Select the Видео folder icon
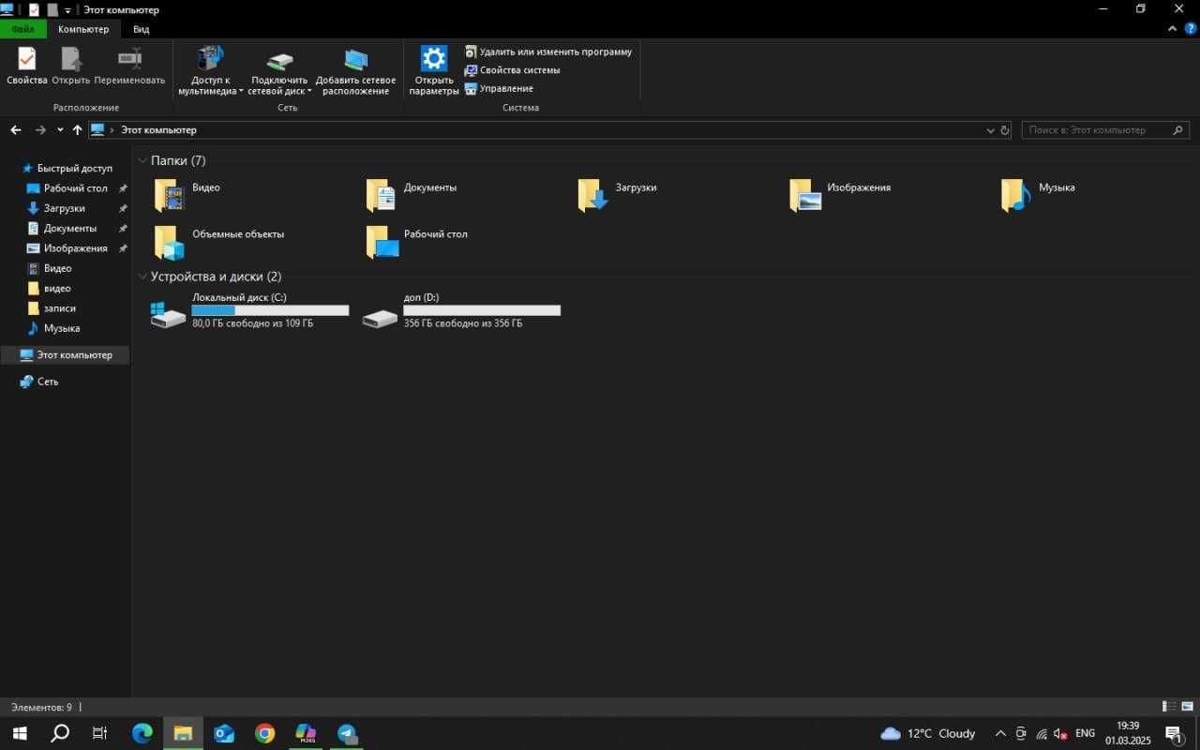1200x750 pixels. 170,195
